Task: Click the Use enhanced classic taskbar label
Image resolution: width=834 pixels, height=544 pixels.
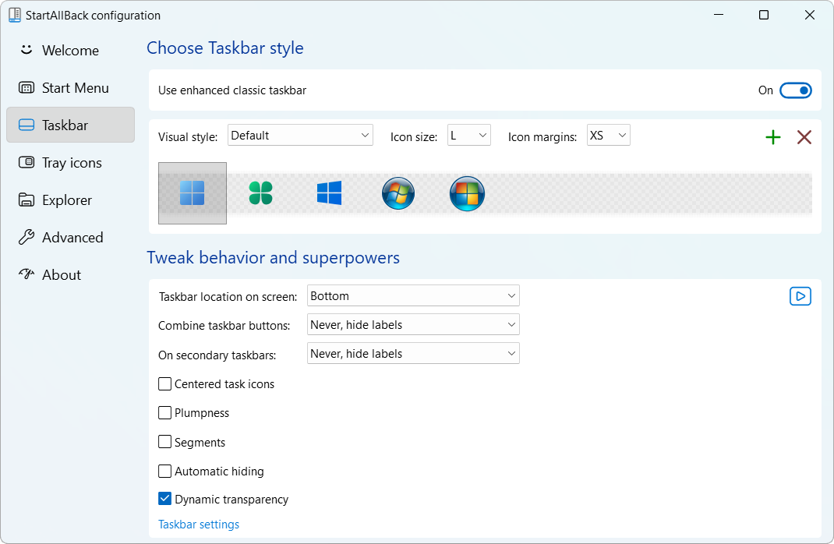Action: (232, 90)
